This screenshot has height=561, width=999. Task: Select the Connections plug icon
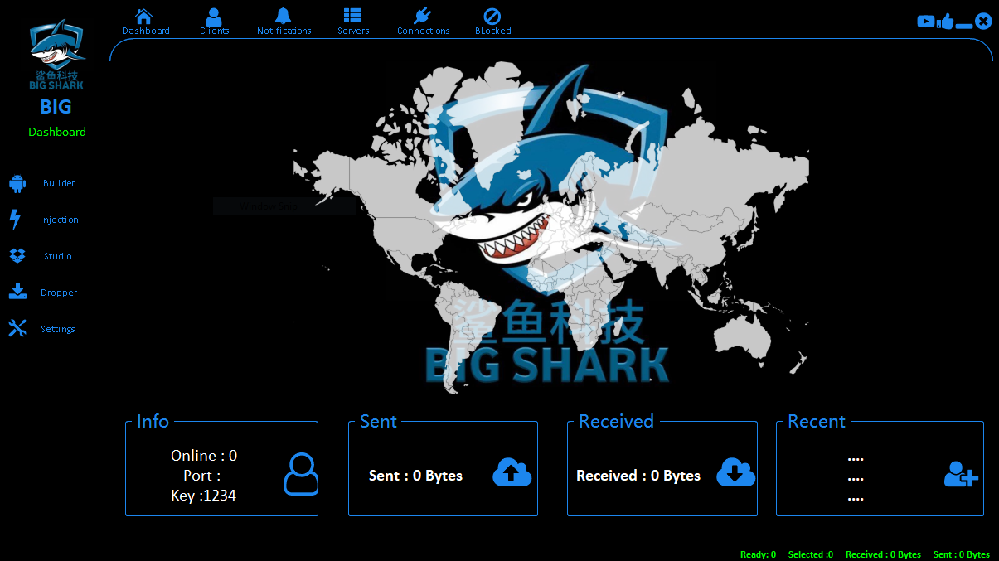tap(423, 17)
